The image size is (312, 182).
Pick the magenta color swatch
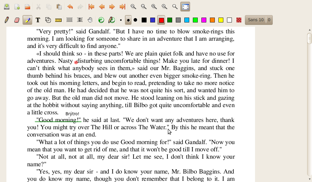pyautogui.click(x=204, y=20)
